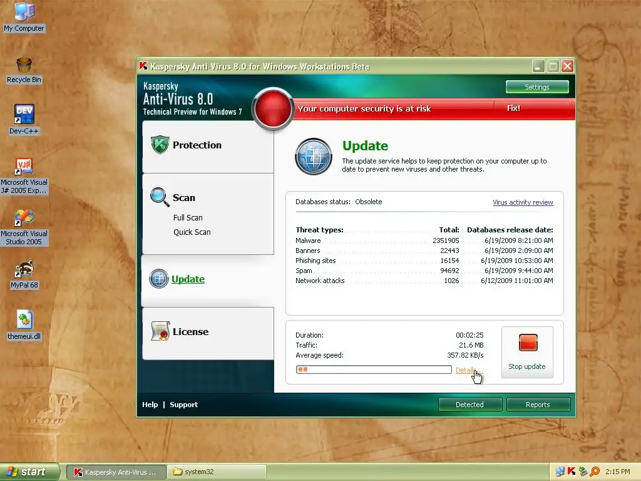Click Kaspersky tray icon in system tray

(572, 472)
